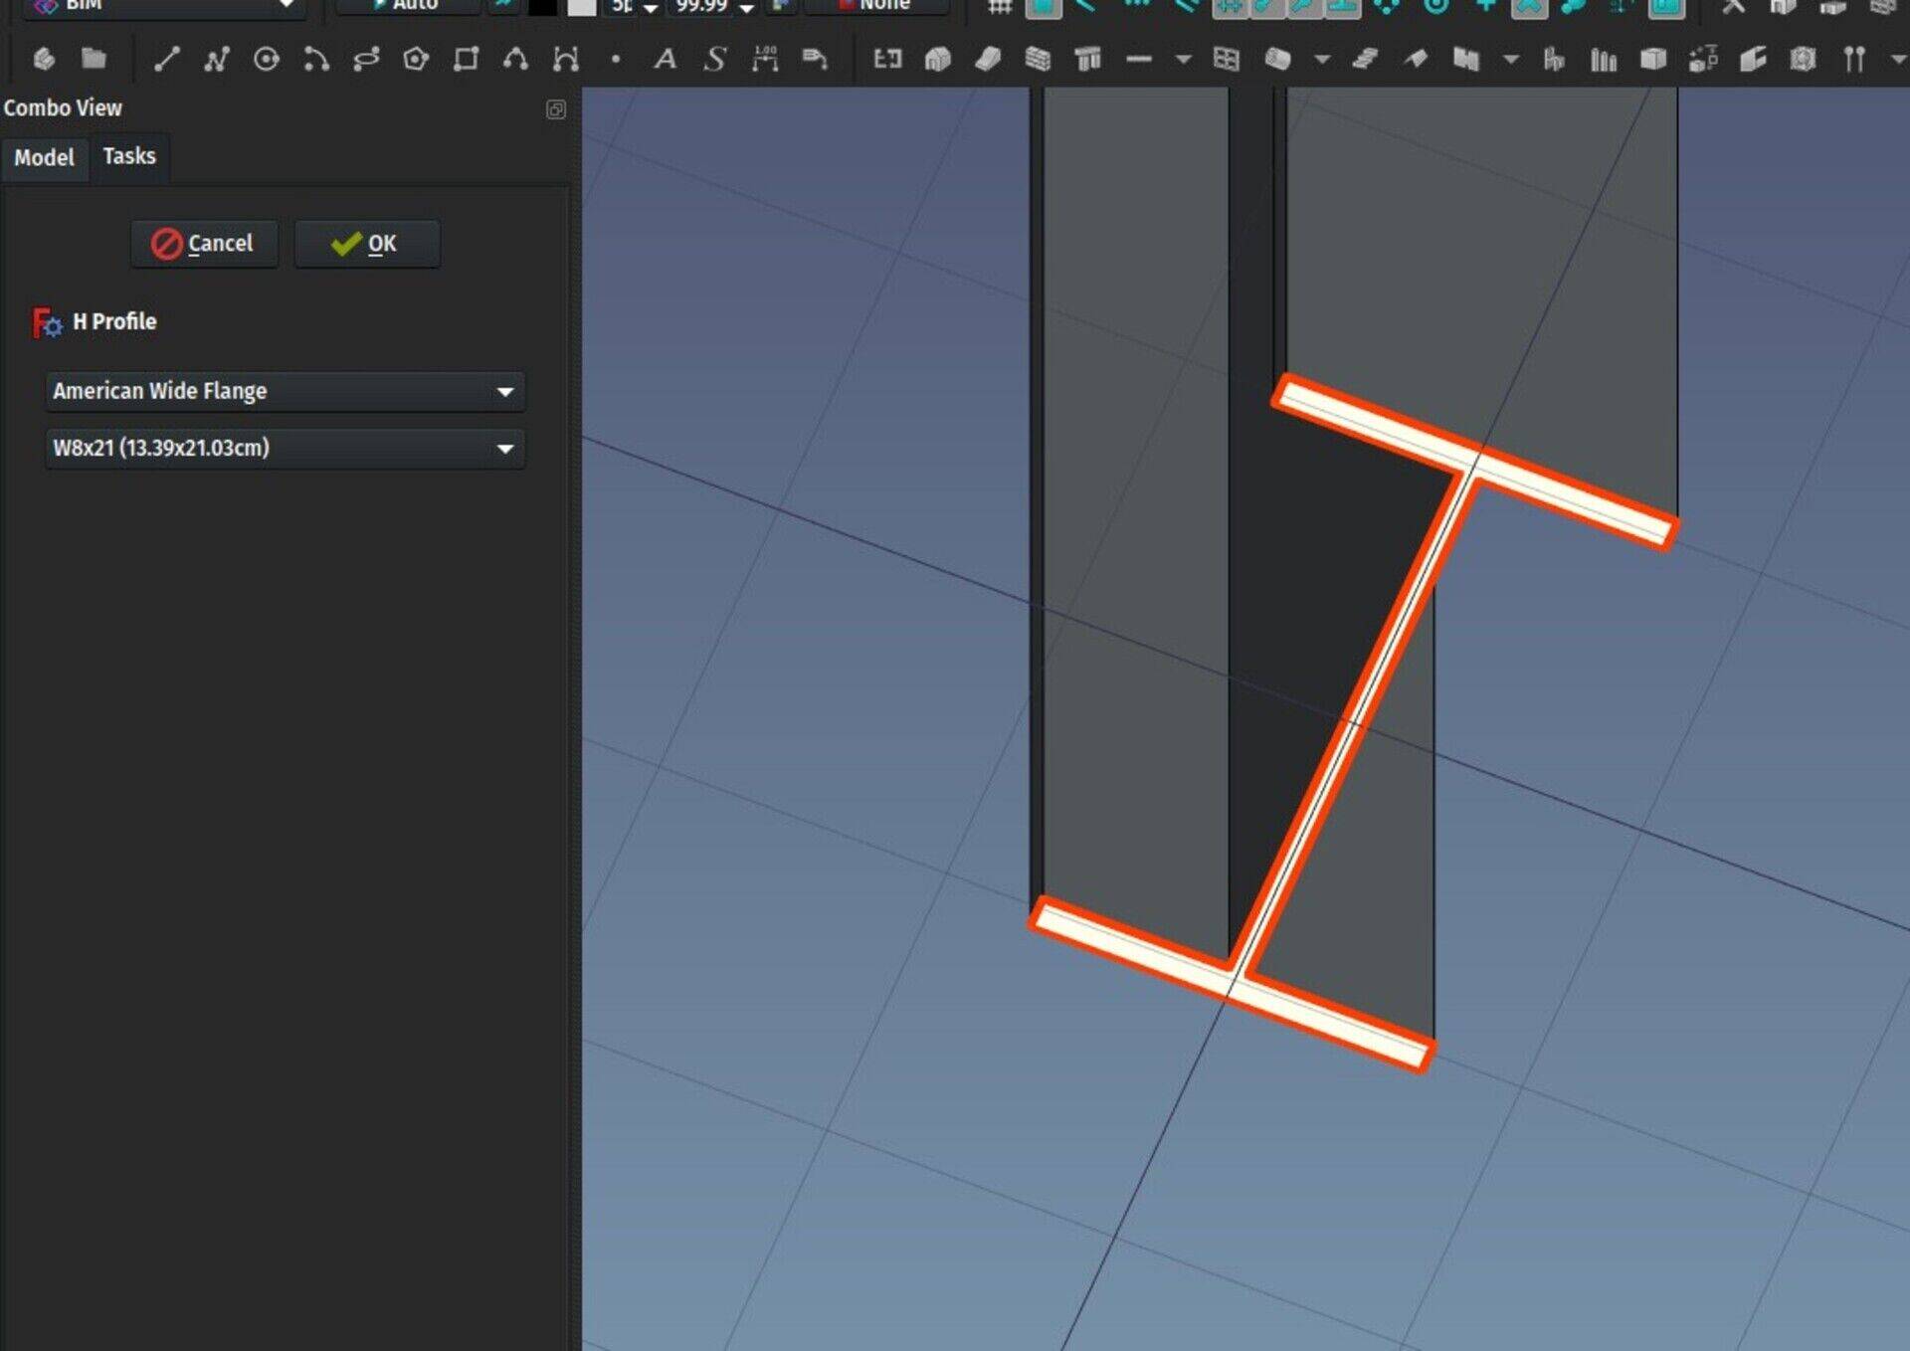Screen dimensions: 1910x1351
Task: Click the Building icon in toolbar
Action: point(937,60)
